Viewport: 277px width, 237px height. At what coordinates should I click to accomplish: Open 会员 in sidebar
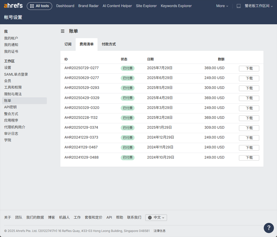8,81
